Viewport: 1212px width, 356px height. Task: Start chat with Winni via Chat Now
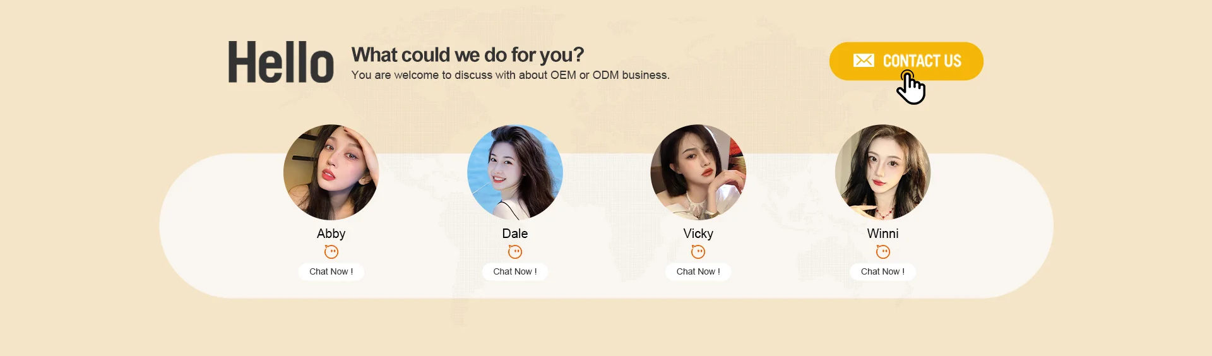882,271
